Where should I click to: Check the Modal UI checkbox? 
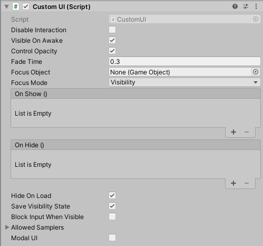coord(112,238)
